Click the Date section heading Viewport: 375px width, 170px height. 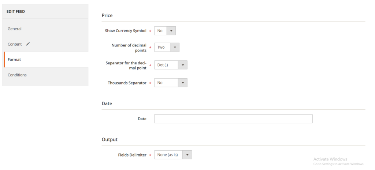tap(107, 103)
